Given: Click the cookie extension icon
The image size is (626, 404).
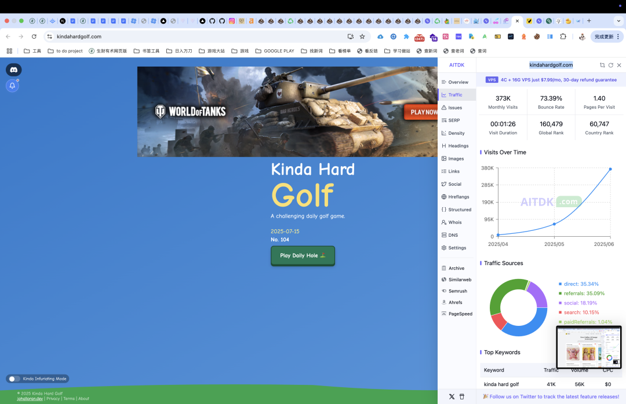Looking at the screenshot, I should (537, 36).
